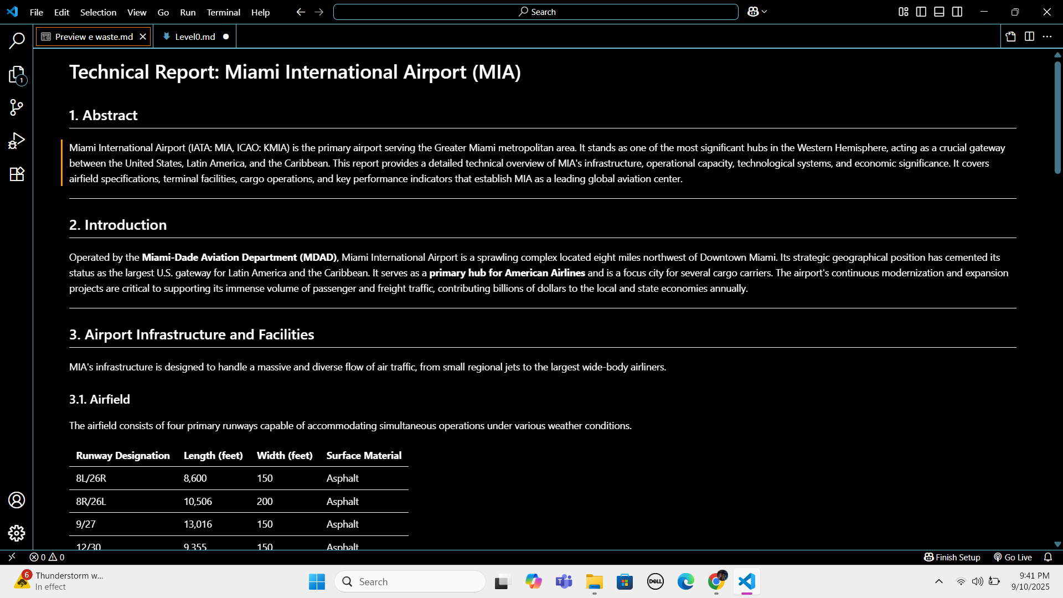Toggle the bottom Panel layout
Viewport: 1063px width, 598px height.
coord(939,12)
